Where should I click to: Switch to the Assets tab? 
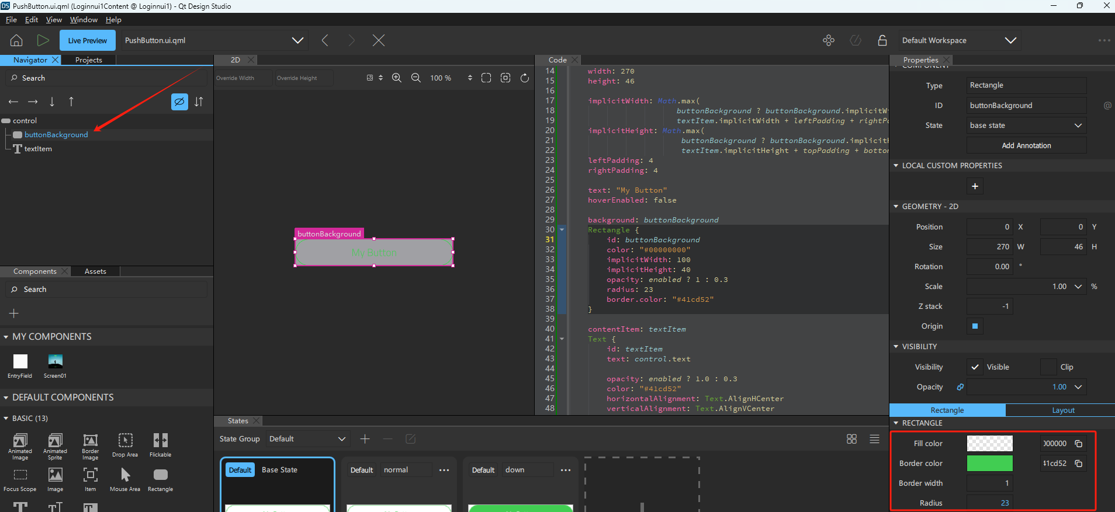[x=95, y=271]
